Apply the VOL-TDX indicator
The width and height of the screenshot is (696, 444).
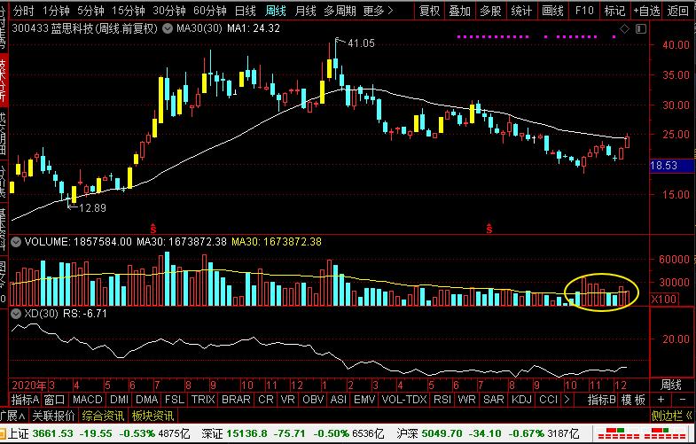click(x=404, y=400)
